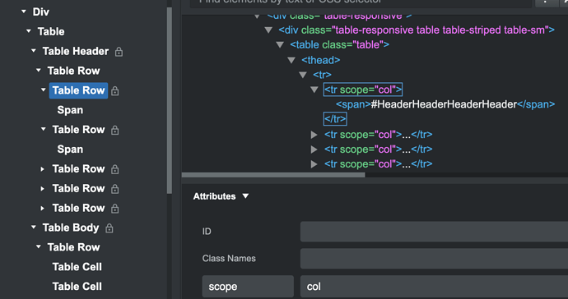Collapse the highlighted Table Row arrow

point(44,90)
